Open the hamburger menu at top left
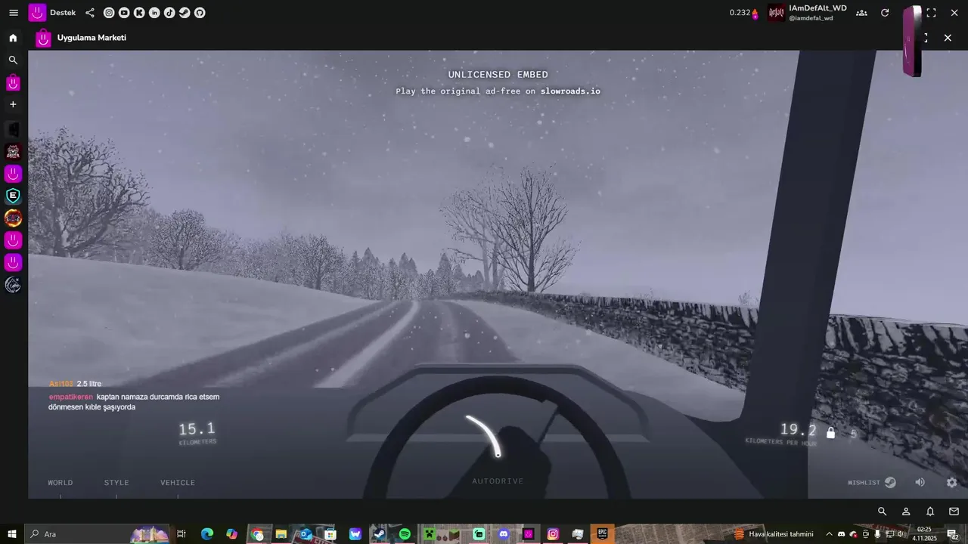 point(13,13)
